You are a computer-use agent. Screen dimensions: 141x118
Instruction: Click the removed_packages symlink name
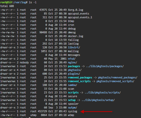point(80,78)
